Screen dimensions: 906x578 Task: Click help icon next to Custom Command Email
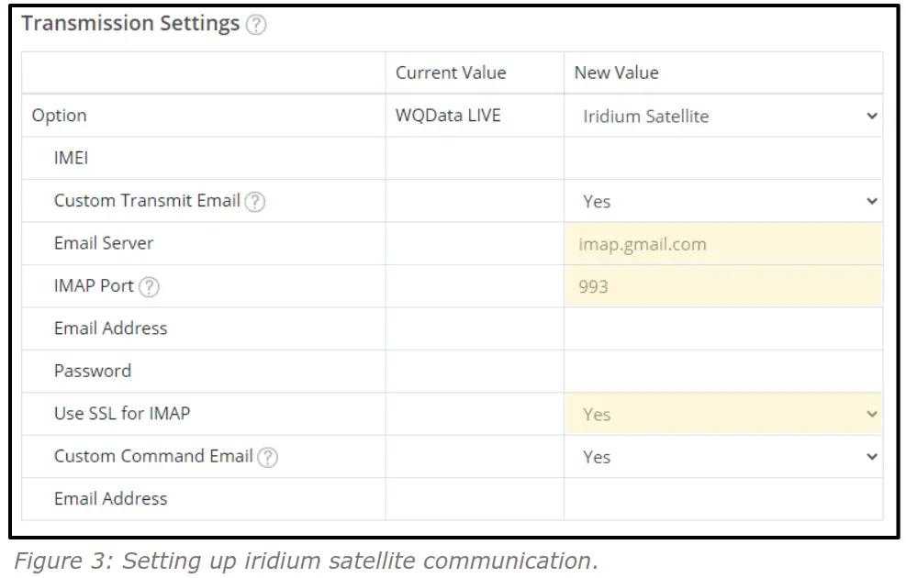pyautogui.click(x=267, y=457)
